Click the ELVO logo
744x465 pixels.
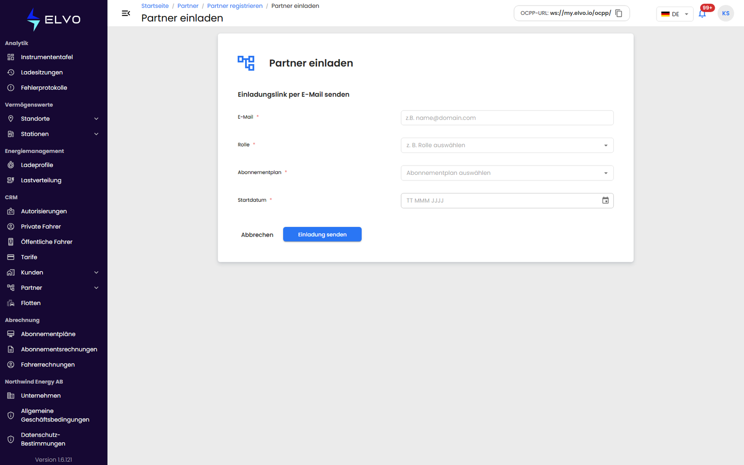pyautogui.click(x=53, y=20)
